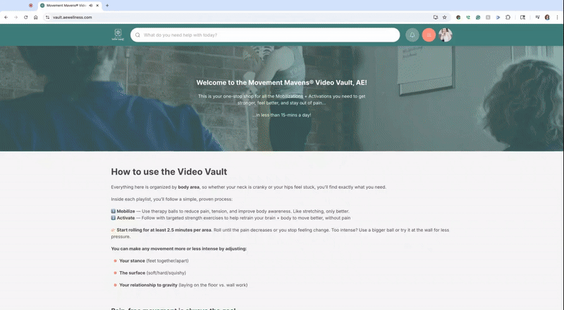This screenshot has height=310, width=564.
Task: Click the pinned red recording tab
Action: click(31, 6)
